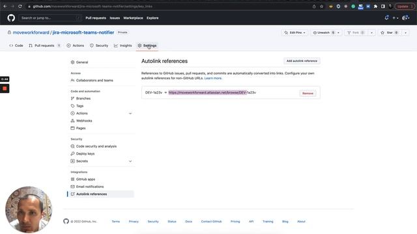This screenshot has width=417, height=234.
Task: Open Status link in footer
Action: (172, 221)
